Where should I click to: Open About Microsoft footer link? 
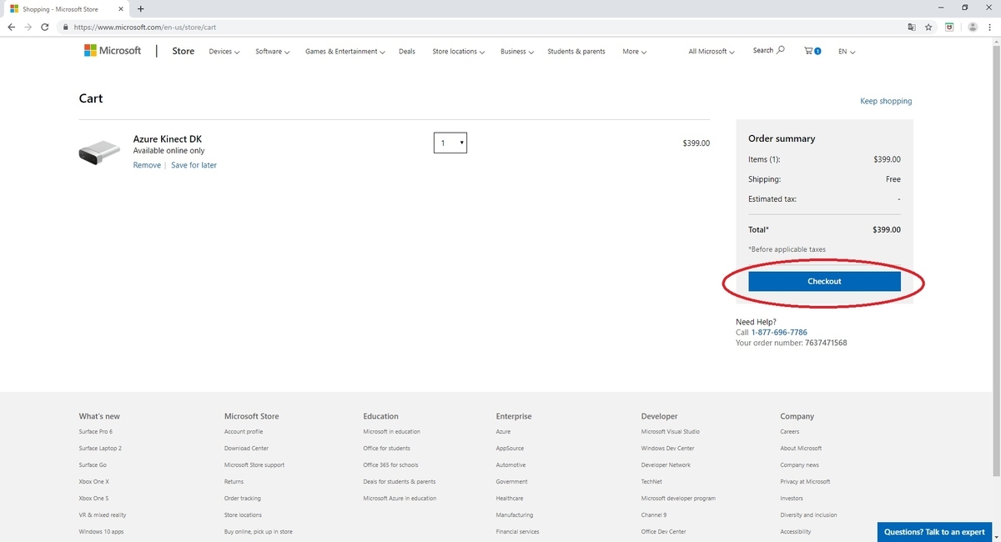point(801,449)
